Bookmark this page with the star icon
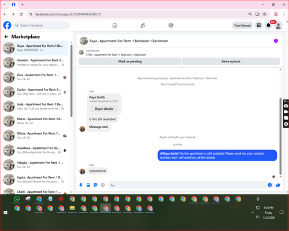This screenshot has width=289, height=231. 265,14
